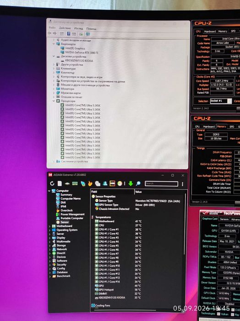Select Power Management in AIDA64 tree
The image size is (240, 321).
[x=72, y=214]
